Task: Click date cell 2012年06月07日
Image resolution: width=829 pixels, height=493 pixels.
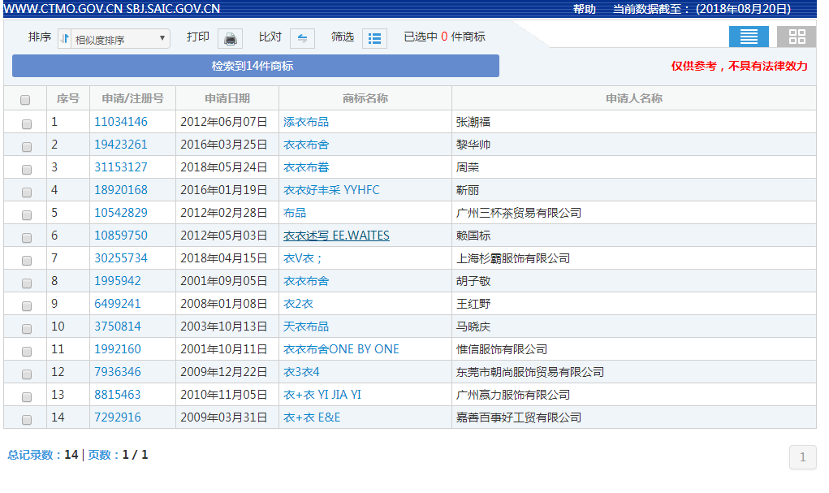Action: point(223,122)
